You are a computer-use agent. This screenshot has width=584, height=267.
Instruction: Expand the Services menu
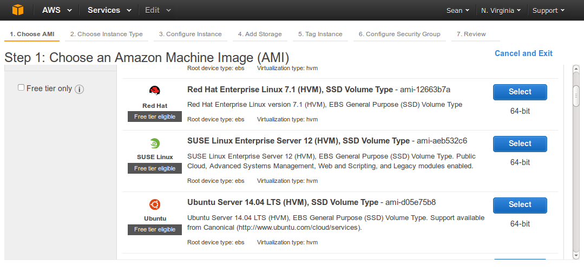tap(109, 10)
